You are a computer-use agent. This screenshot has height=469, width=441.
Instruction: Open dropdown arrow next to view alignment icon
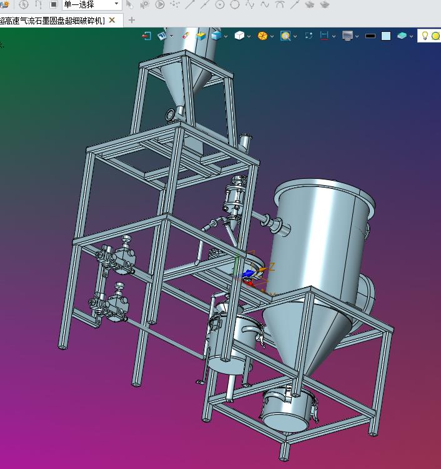[172, 36]
